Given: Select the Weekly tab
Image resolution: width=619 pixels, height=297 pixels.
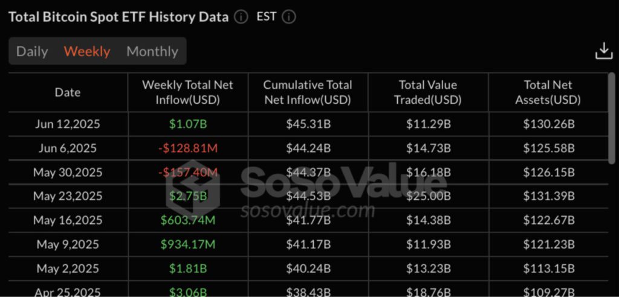Looking at the screenshot, I should point(87,51).
